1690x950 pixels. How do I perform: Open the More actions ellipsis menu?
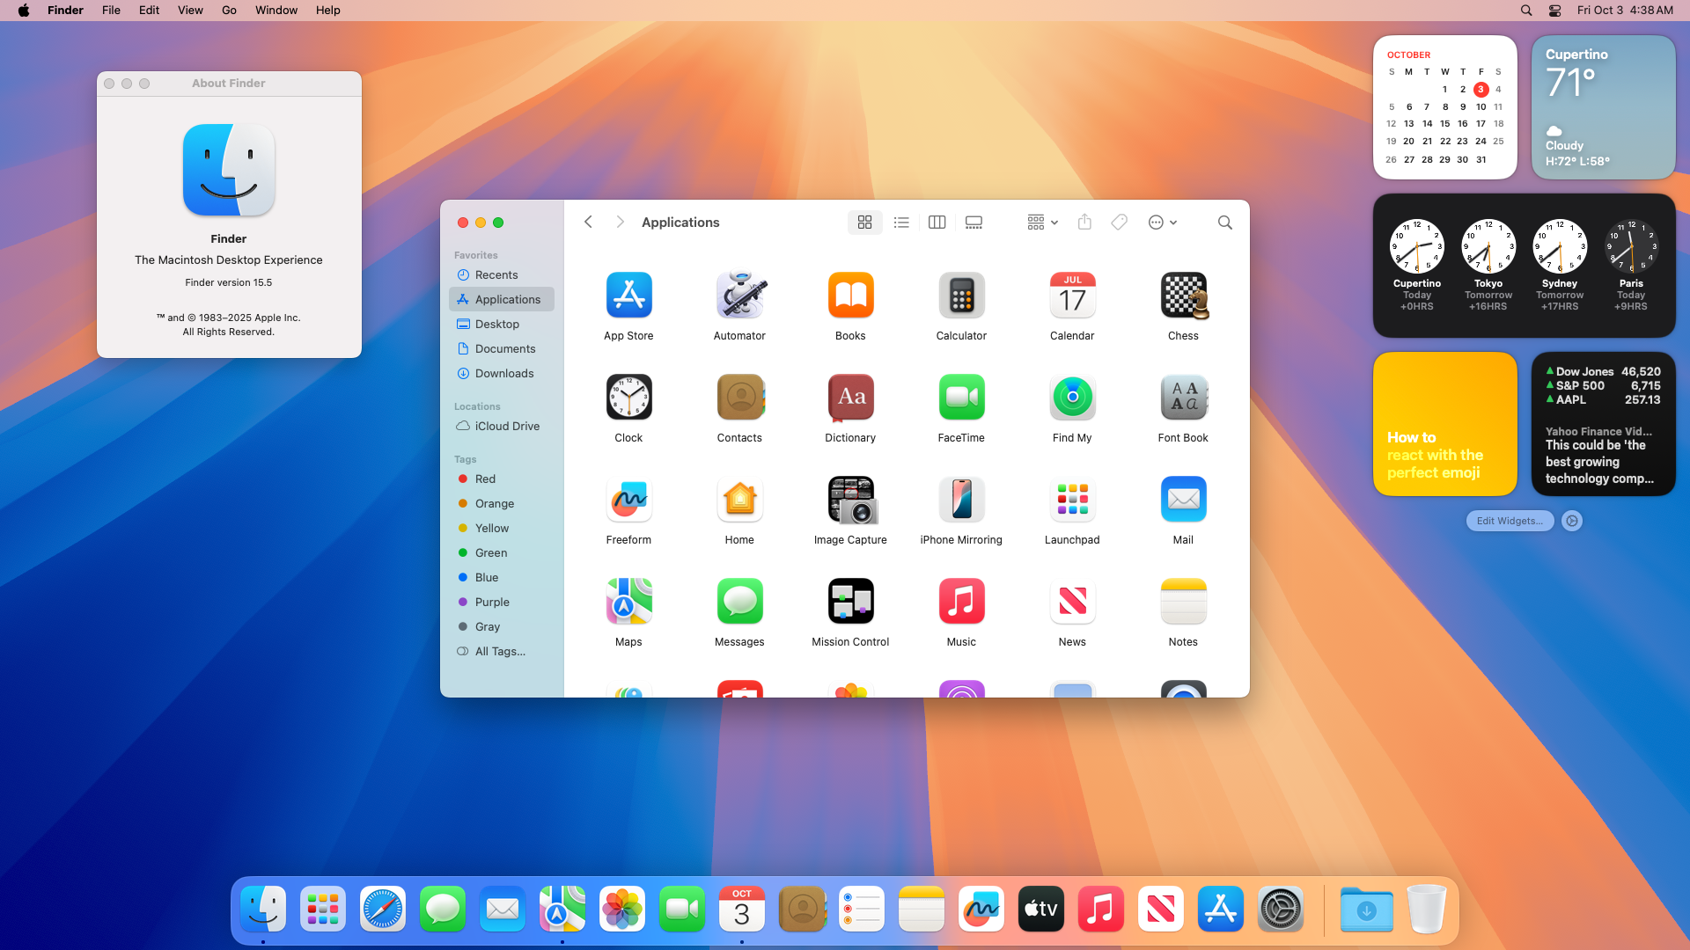tap(1161, 223)
